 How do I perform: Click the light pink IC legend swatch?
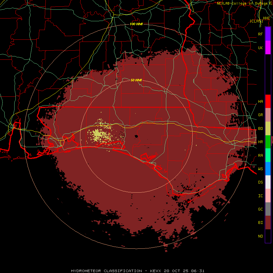coord(268,196)
